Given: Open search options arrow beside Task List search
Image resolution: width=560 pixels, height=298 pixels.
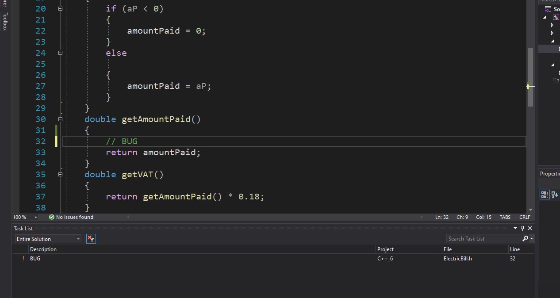Looking at the screenshot, I should 531,238.
